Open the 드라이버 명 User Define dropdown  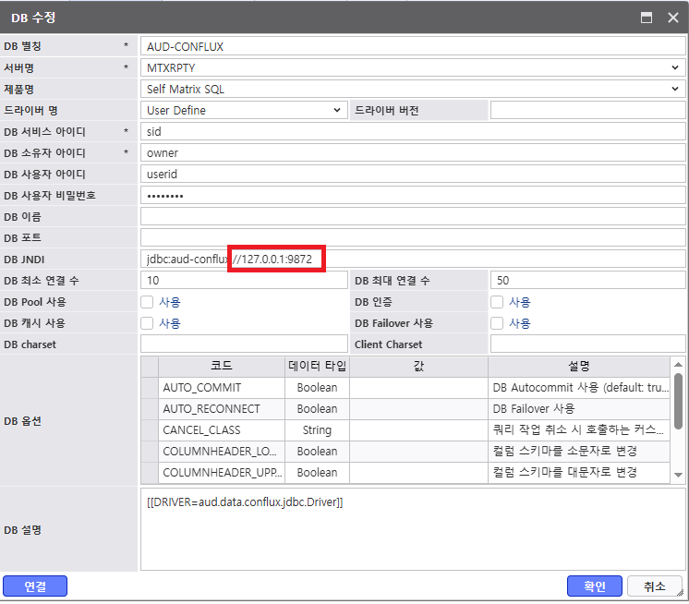(x=244, y=110)
